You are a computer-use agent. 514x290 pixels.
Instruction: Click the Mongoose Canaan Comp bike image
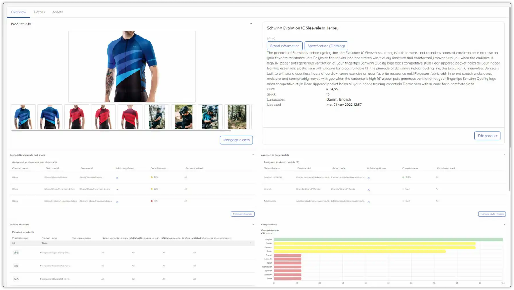coord(16,266)
